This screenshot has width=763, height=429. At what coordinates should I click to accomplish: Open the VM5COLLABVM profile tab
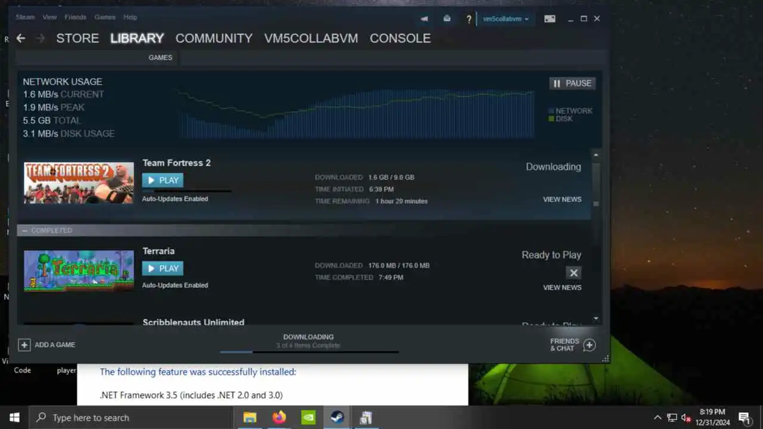click(x=311, y=38)
